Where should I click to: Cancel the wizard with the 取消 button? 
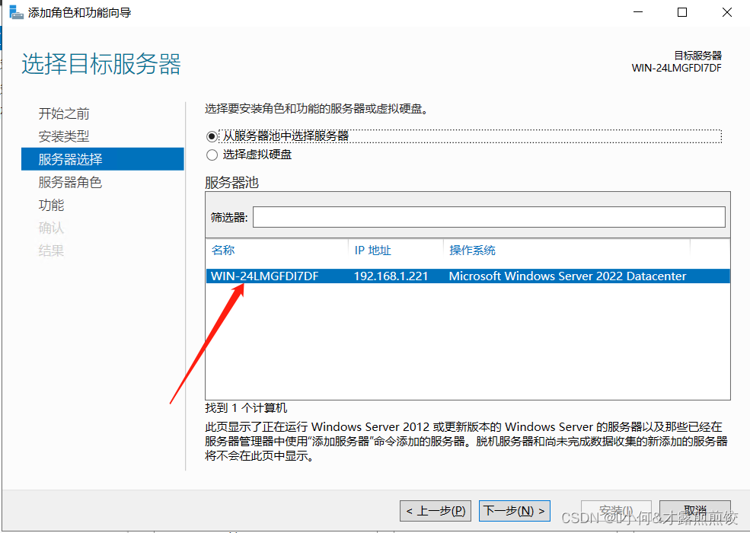coord(695,511)
